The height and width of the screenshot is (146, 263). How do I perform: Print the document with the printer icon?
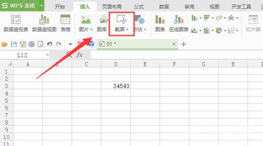tap(31, 44)
